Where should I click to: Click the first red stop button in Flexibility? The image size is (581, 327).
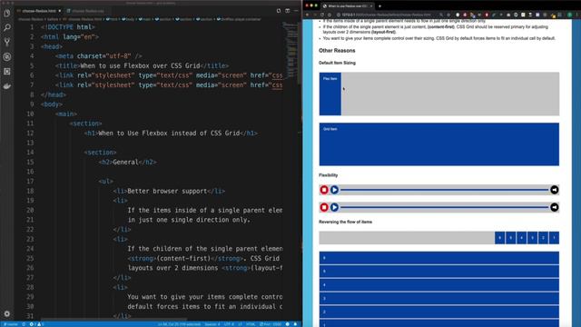click(x=324, y=190)
